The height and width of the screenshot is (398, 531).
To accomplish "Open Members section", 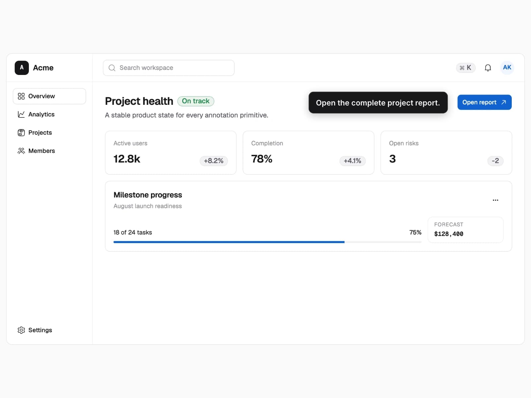I will tap(49, 151).
